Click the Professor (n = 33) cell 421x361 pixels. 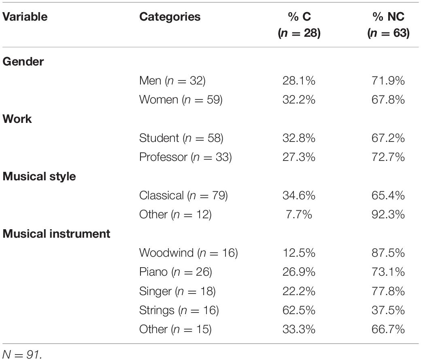185,157
